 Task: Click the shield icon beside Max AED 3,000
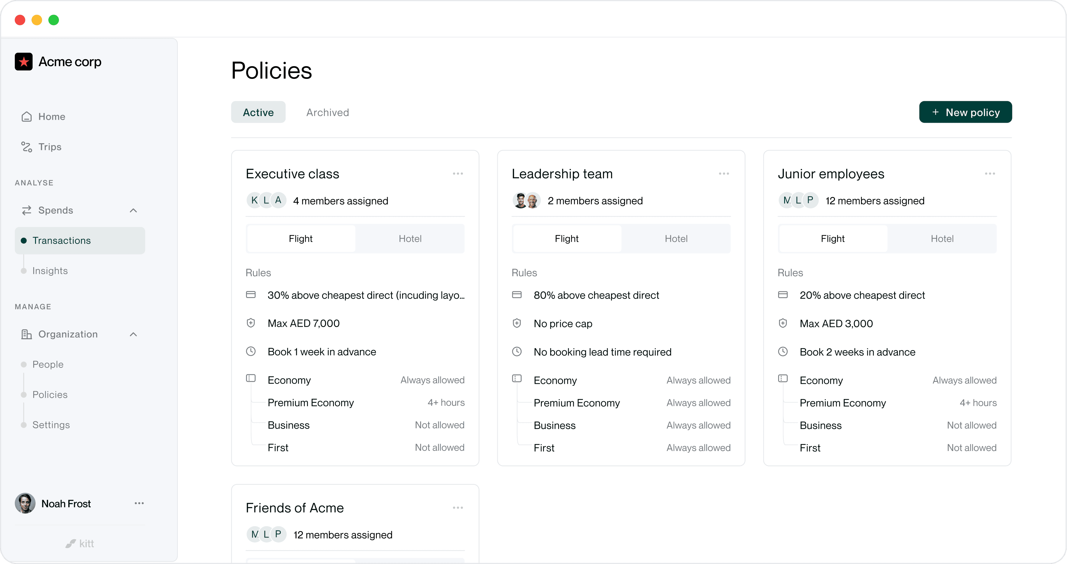783,323
